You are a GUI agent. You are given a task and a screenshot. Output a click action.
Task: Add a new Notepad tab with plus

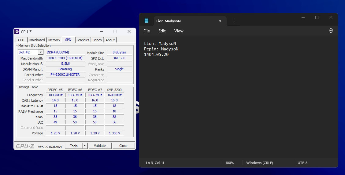(x=234, y=21)
